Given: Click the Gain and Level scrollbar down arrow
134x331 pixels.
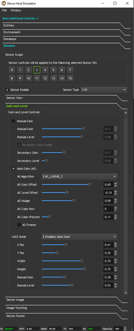Looking at the screenshot, I should (126, 293).
